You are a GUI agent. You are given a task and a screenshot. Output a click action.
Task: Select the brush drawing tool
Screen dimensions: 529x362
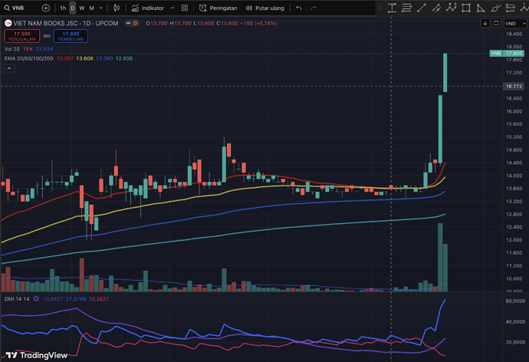[x=495, y=8]
